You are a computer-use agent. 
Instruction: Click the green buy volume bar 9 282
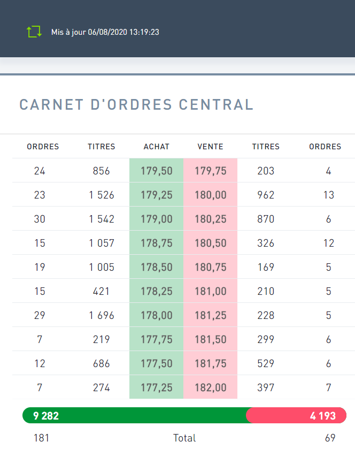(x=134, y=416)
